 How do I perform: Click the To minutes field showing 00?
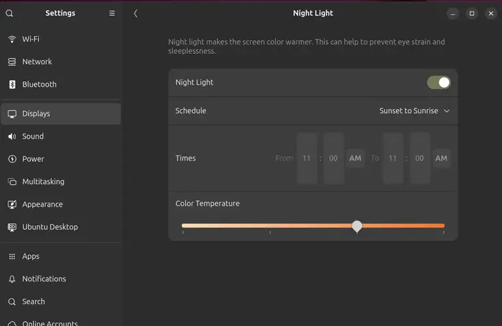point(419,158)
